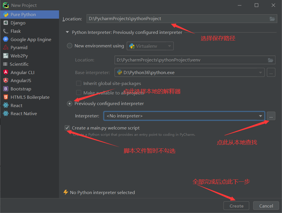Screen dimensions: 282x213
Task: Click the Google App Engine icon
Action: tap(6, 39)
